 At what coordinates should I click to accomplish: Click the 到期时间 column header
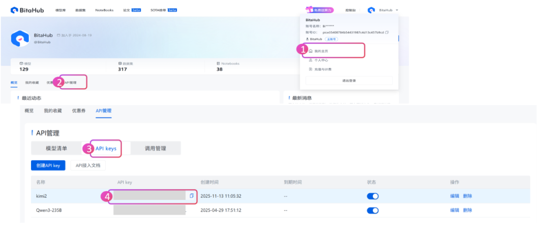293,182
